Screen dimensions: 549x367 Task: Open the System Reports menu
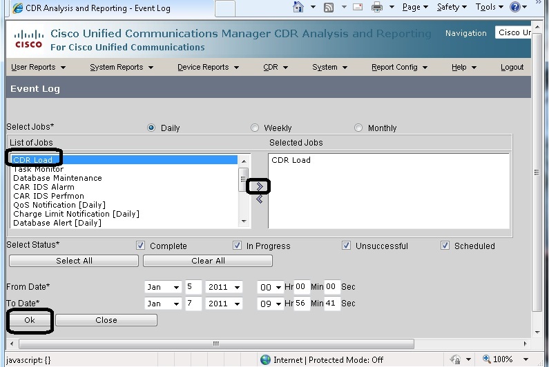click(122, 67)
